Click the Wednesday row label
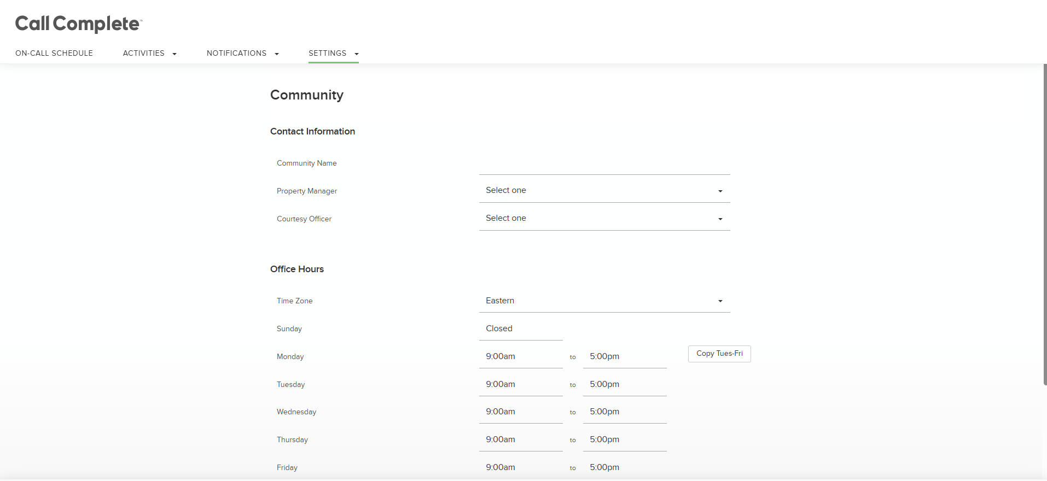This screenshot has width=1047, height=481. click(296, 412)
